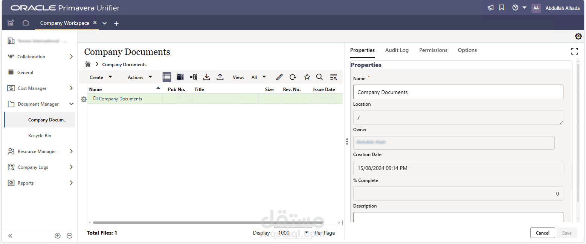The width and height of the screenshot is (586, 244).
Task: Click the Name input field
Action: (x=458, y=92)
